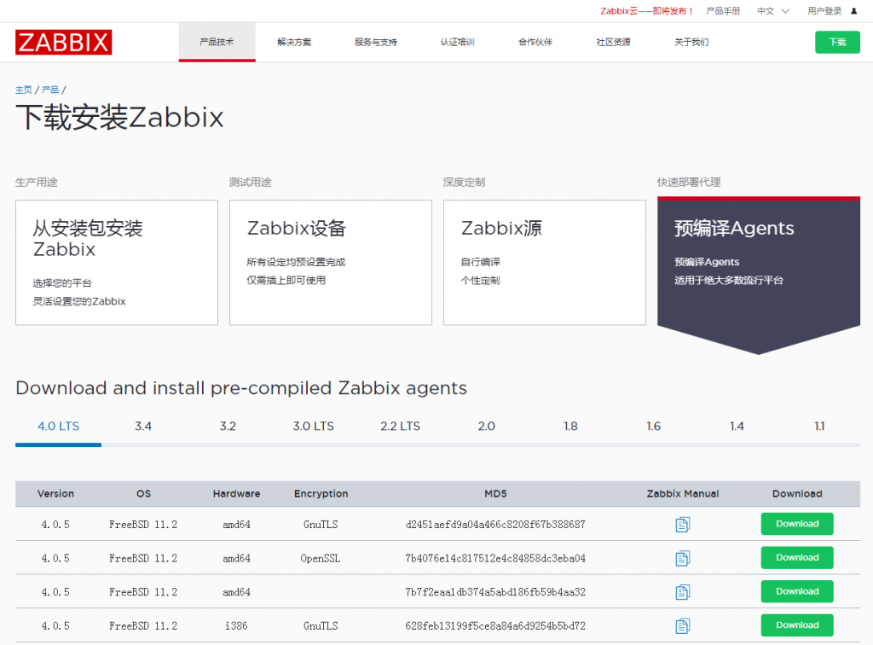Switch to the 1.1 tab
This screenshot has width=873, height=645.
pyautogui.click(x=819, y=426)
